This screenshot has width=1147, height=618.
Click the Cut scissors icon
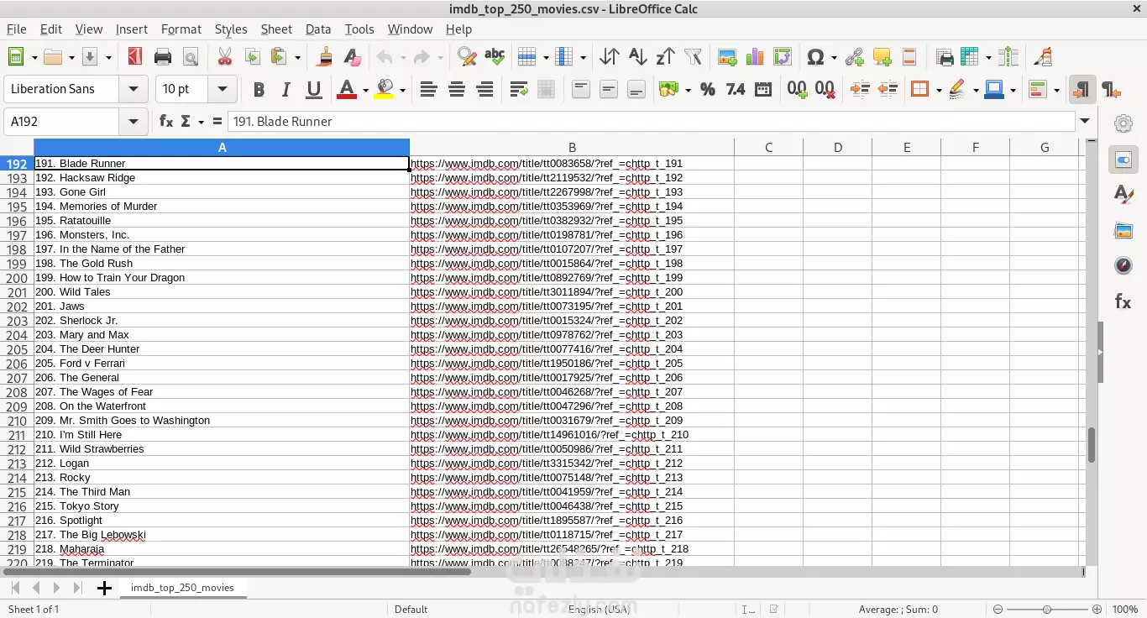point(224,57)
